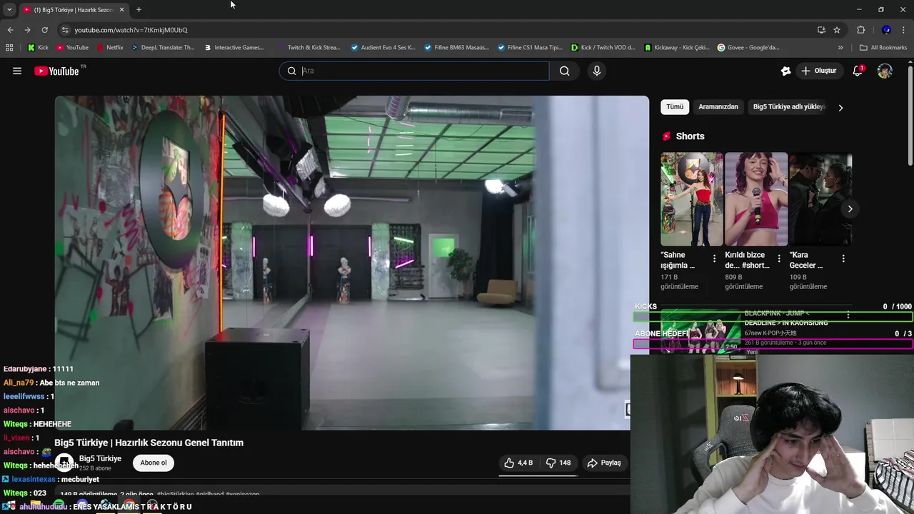This screenshot has height=514, width=914.
Task: Select the Aramanızdan filter chip
Action: [x=718, y=106]
